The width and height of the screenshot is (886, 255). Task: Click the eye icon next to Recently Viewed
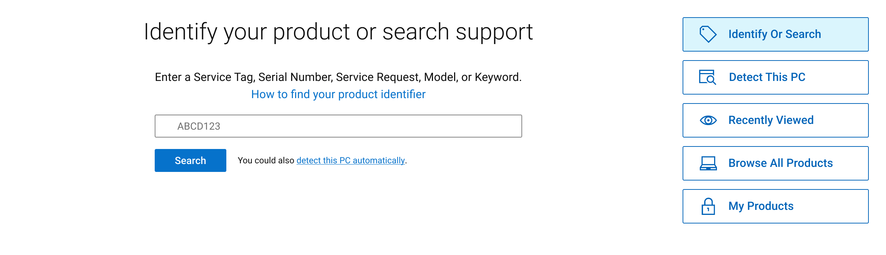coord(708,120)
